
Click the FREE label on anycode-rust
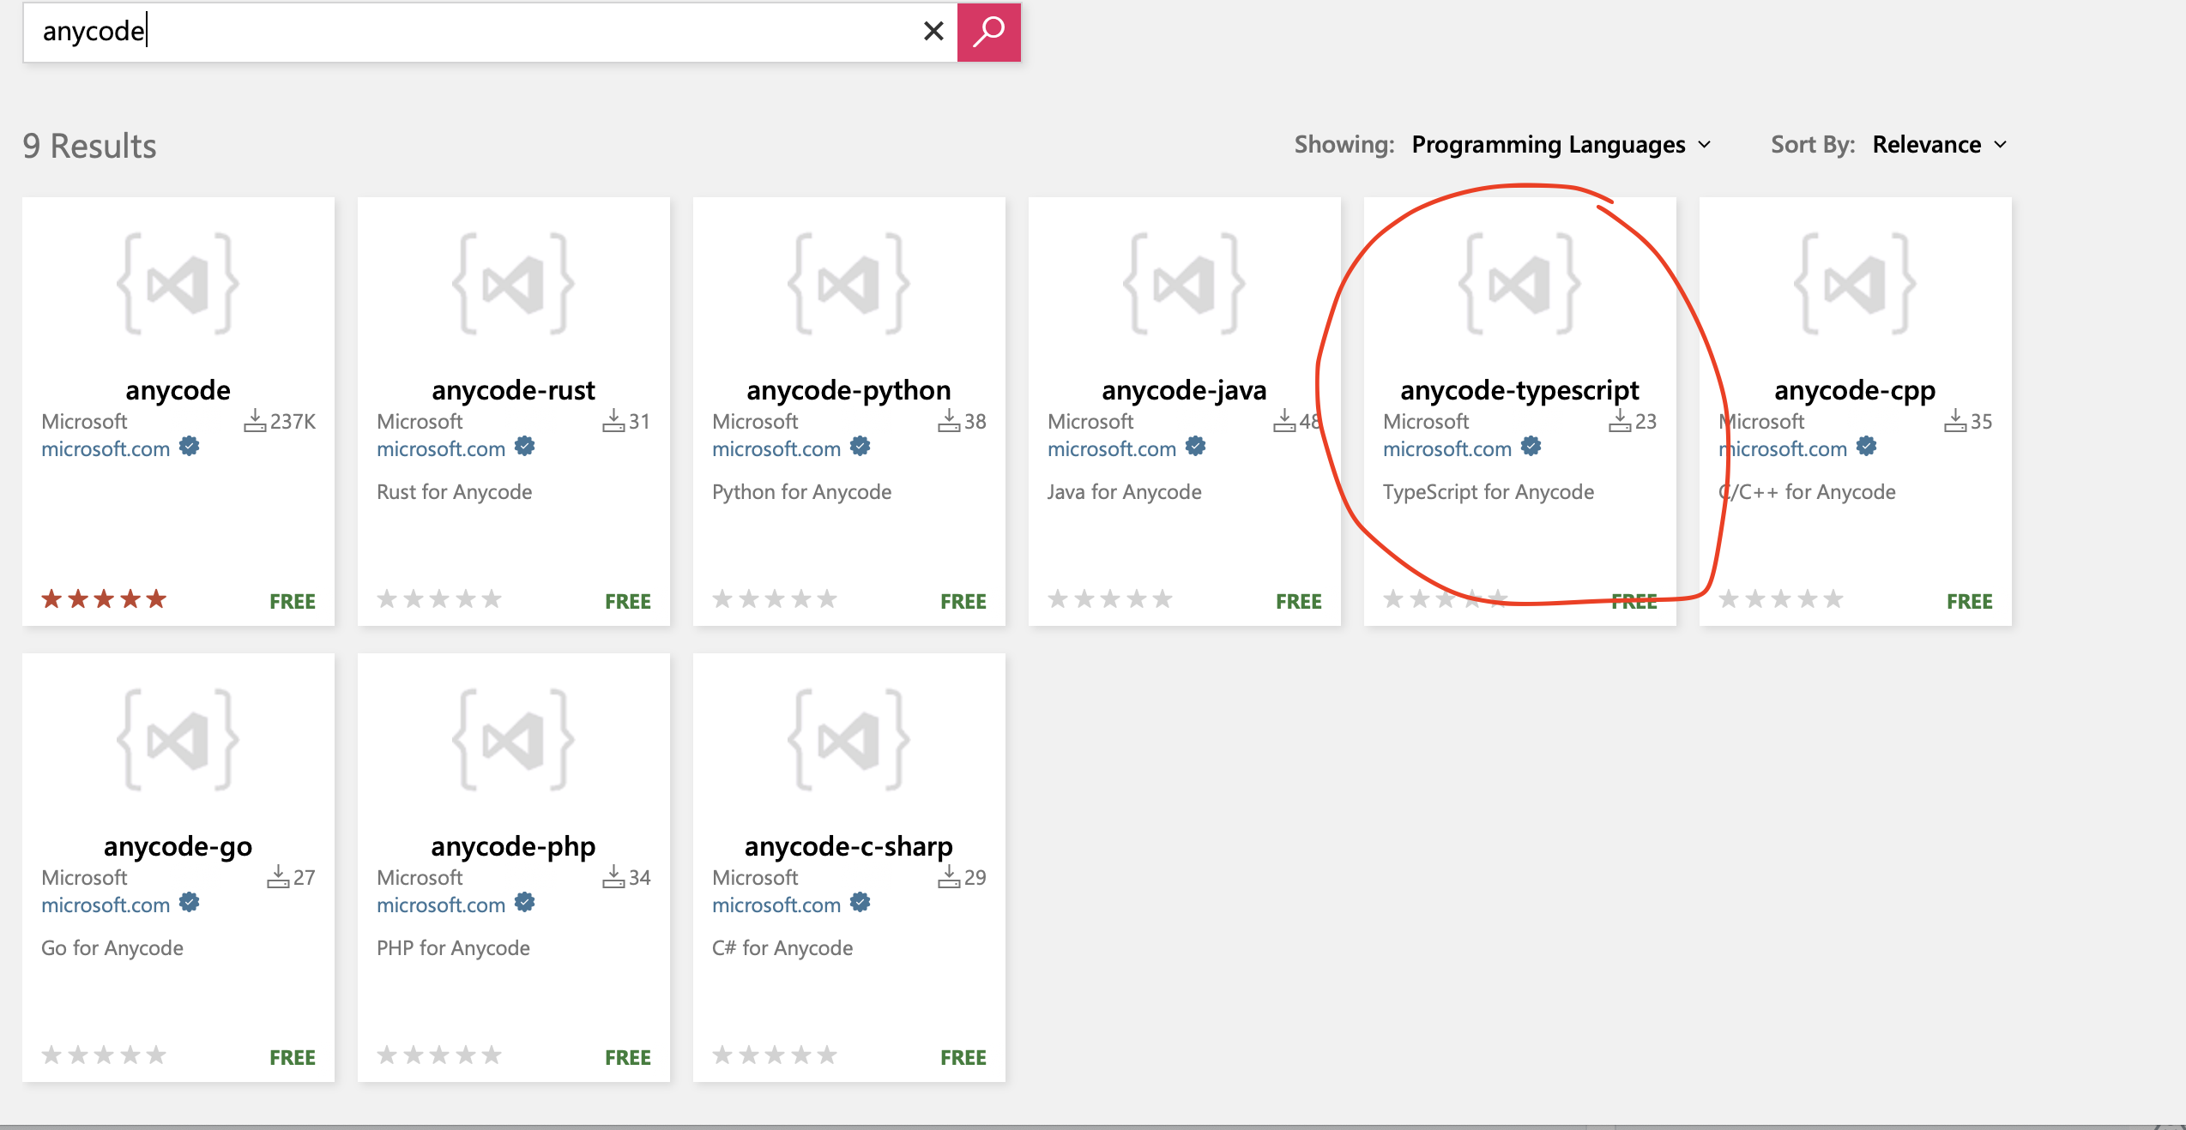(x=628, y=600)
